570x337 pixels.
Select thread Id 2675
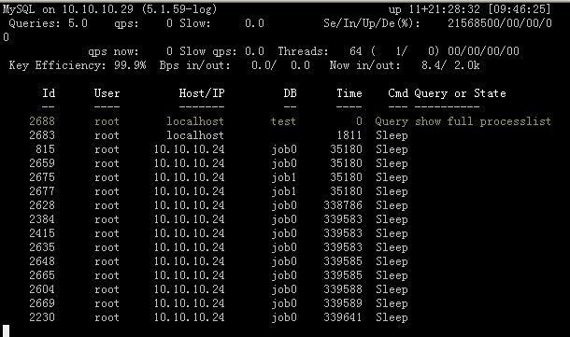coord(42,177)
